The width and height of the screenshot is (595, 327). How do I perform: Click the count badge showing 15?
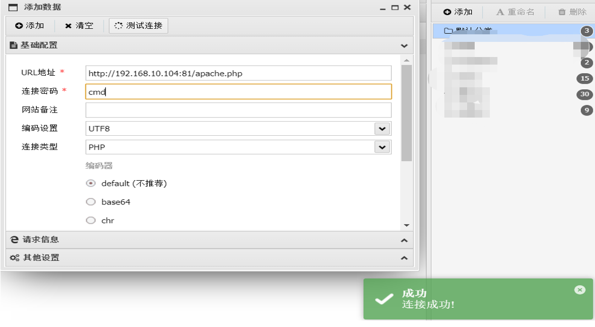point(585,78)
